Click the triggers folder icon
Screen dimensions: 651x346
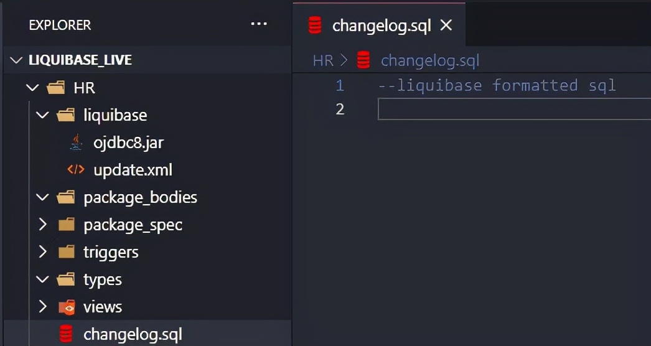pyautogui.click(x=67, y=251)
